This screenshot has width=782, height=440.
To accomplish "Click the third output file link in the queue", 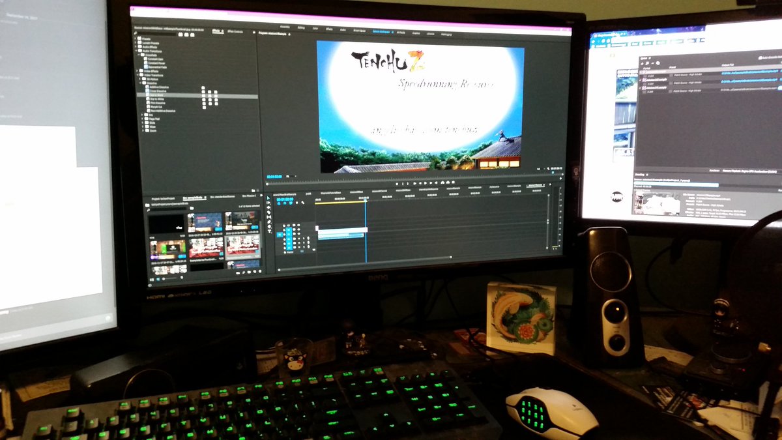I will click(x=749, y=89).
